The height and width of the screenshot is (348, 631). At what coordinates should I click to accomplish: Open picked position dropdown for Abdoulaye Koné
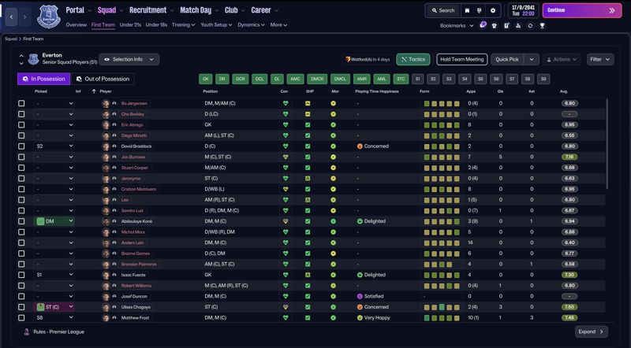[54, 221]
